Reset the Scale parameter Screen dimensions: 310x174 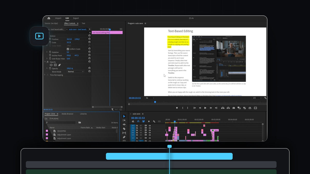click(89, 42)
